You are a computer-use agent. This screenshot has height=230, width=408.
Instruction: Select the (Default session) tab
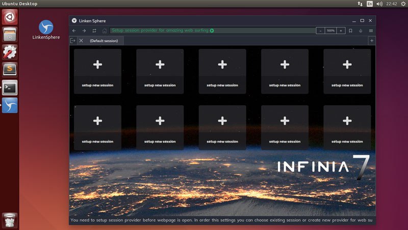click(x=104, y=41)
